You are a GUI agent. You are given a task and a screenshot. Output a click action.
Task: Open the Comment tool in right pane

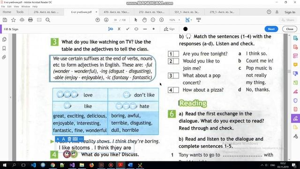(295, 65)
